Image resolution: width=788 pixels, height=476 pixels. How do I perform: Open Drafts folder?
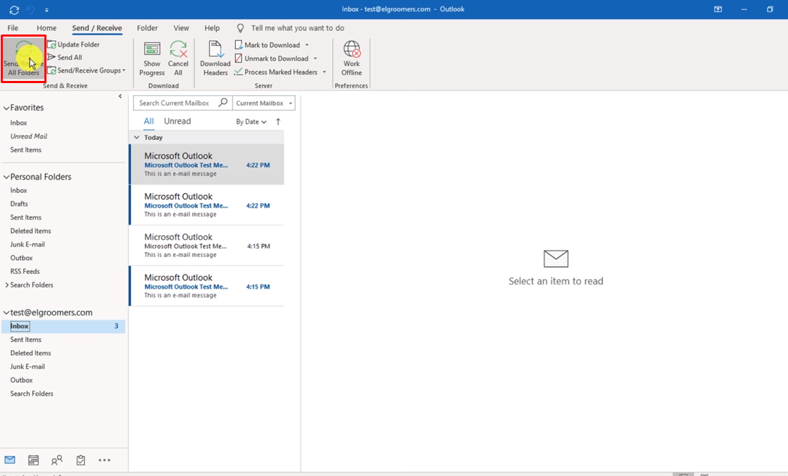coord(19,203)
